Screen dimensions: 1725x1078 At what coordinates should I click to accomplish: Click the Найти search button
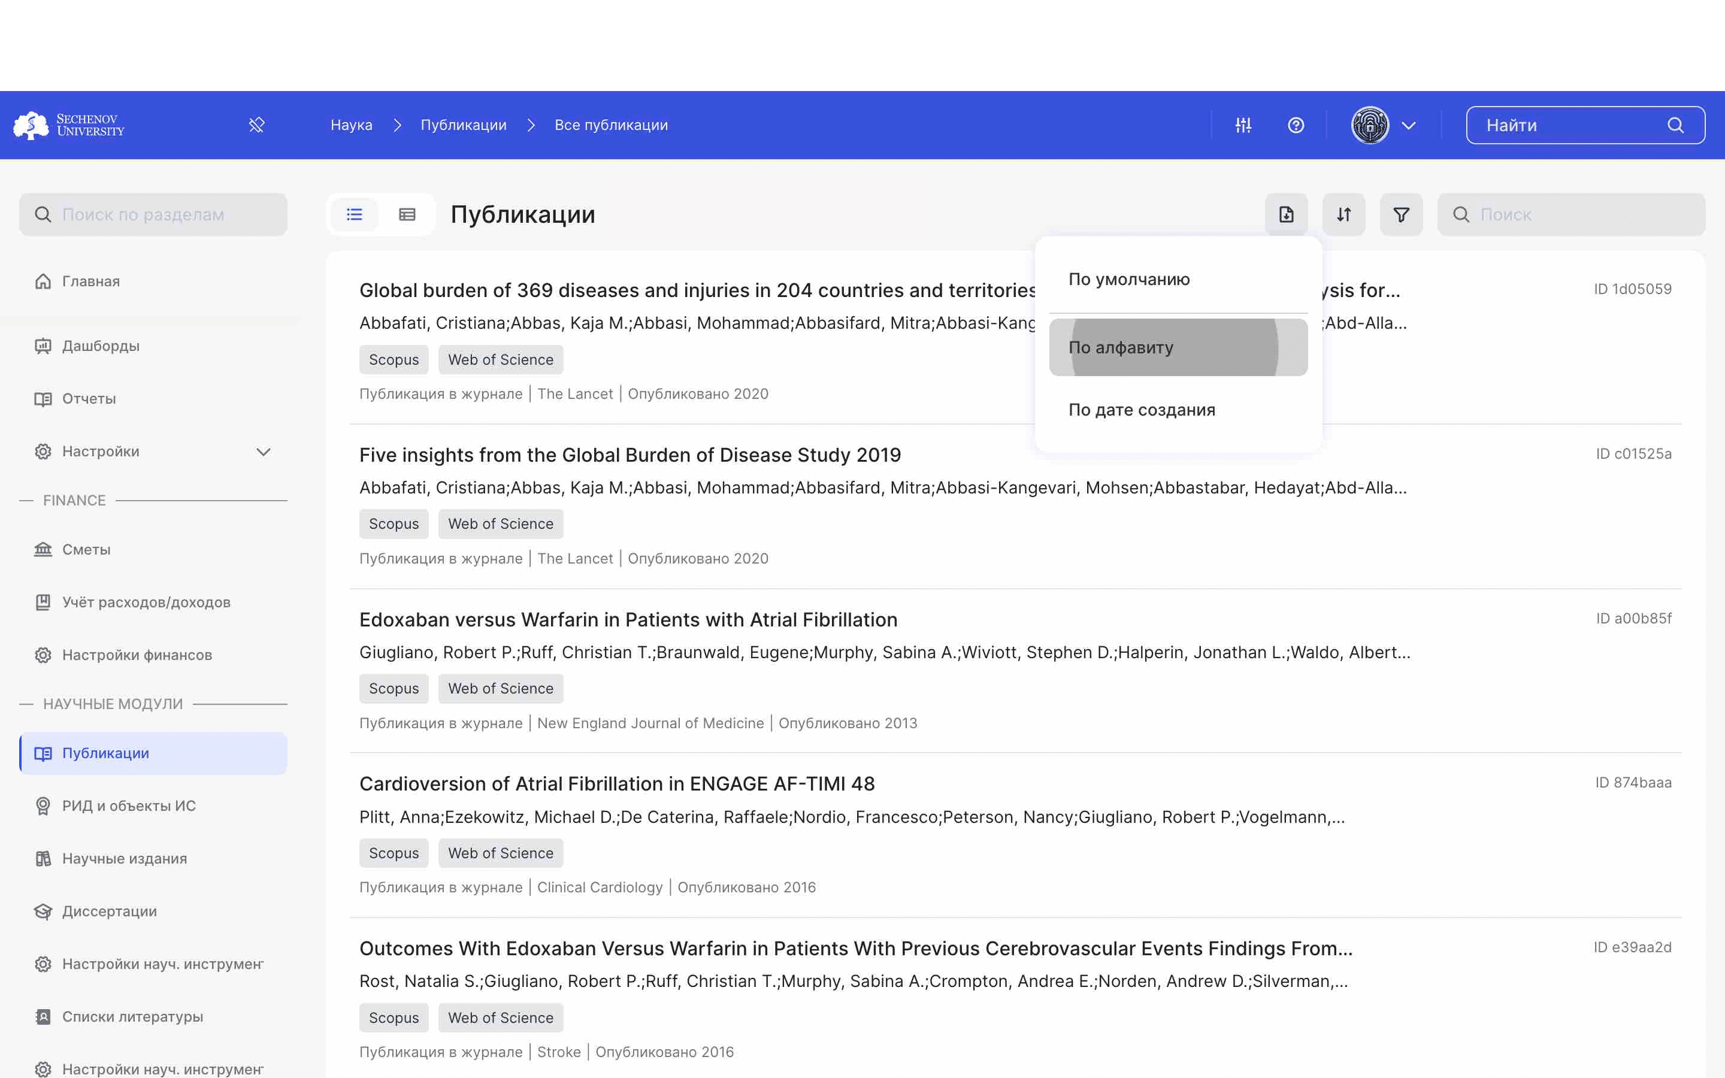click(x=1676, y=124)
